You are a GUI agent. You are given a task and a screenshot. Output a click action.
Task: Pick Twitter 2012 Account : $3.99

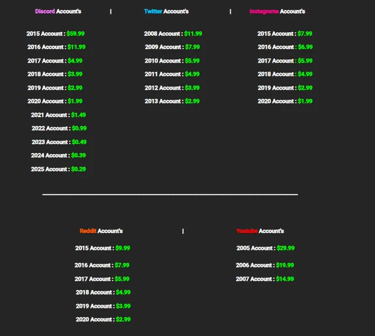pyautogui.click(x=172, y=88)
